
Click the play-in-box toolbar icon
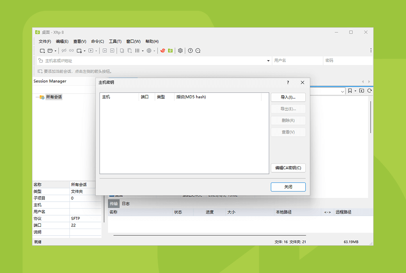click(91, 51)
